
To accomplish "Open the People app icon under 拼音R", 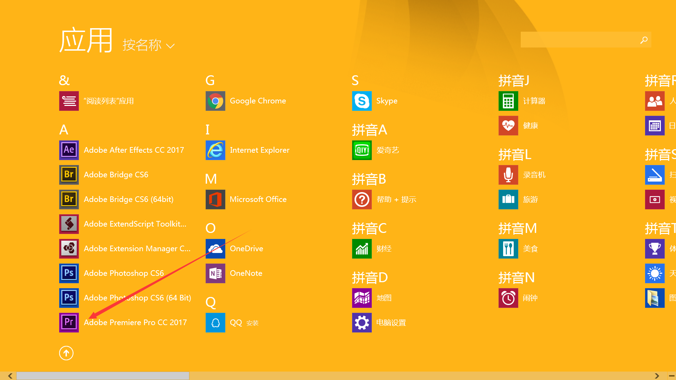I will pyautogui.click(x=655, y=101).
